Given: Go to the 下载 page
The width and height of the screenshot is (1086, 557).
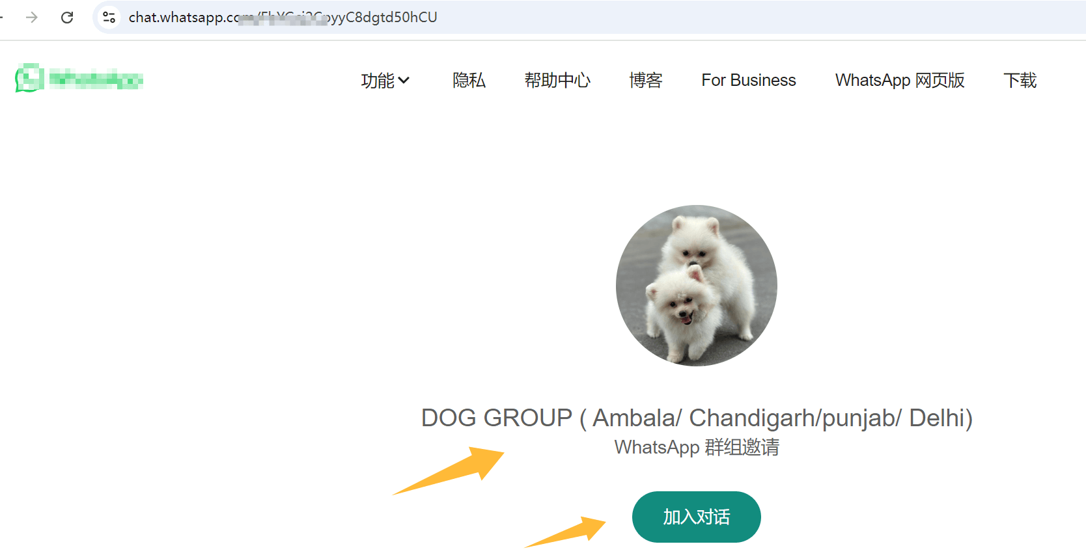Looking at the screenshot, I should coord(1020,81).
